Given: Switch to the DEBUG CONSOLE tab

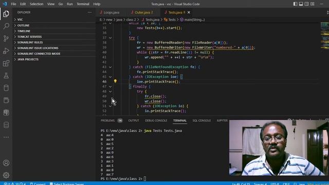Looking at the screenshot, I should click(x=156, y=120).
